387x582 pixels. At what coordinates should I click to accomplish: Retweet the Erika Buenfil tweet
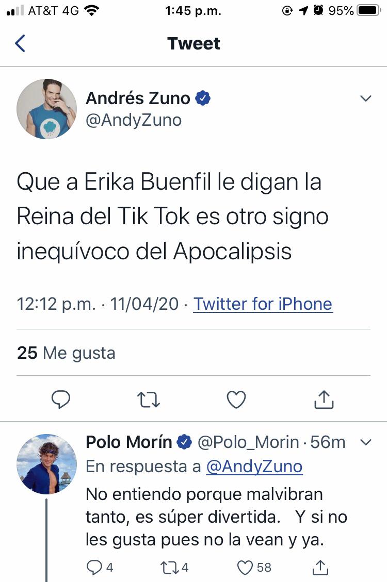pos(149,400)
